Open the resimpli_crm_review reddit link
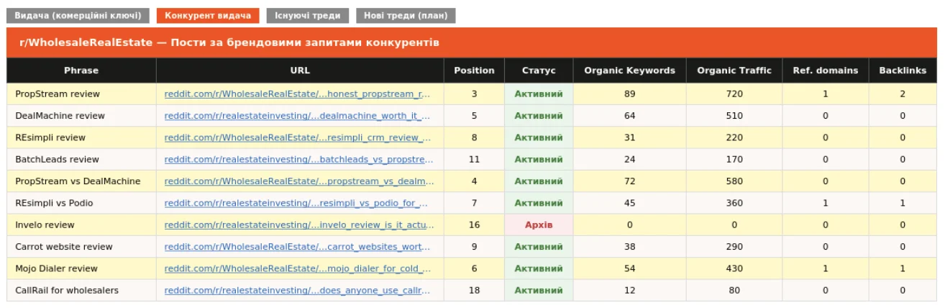This screenshot has height=308, width=945. 297,137
